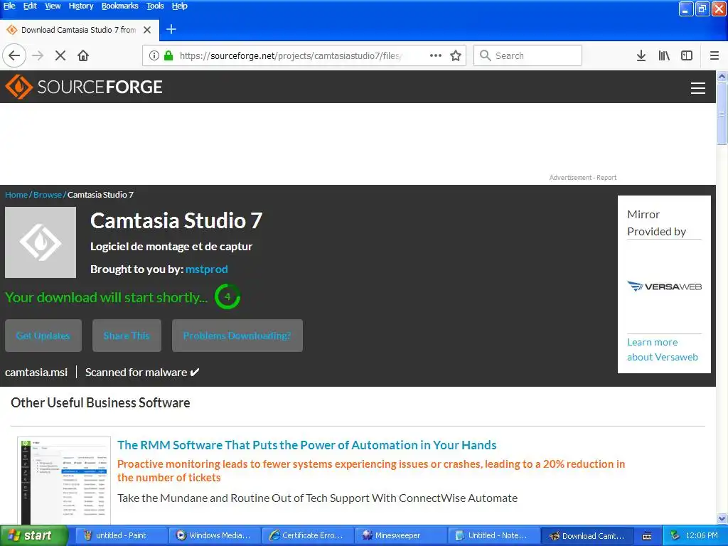Restore down the browser window
Image resolution: width=728 pixels, height=546 pixels.
(702, 9)
